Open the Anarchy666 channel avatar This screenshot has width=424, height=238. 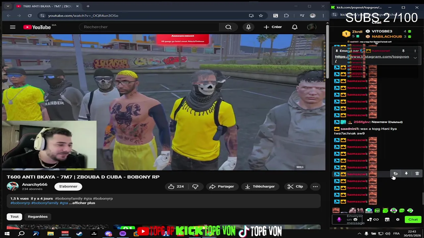(13, 186)
